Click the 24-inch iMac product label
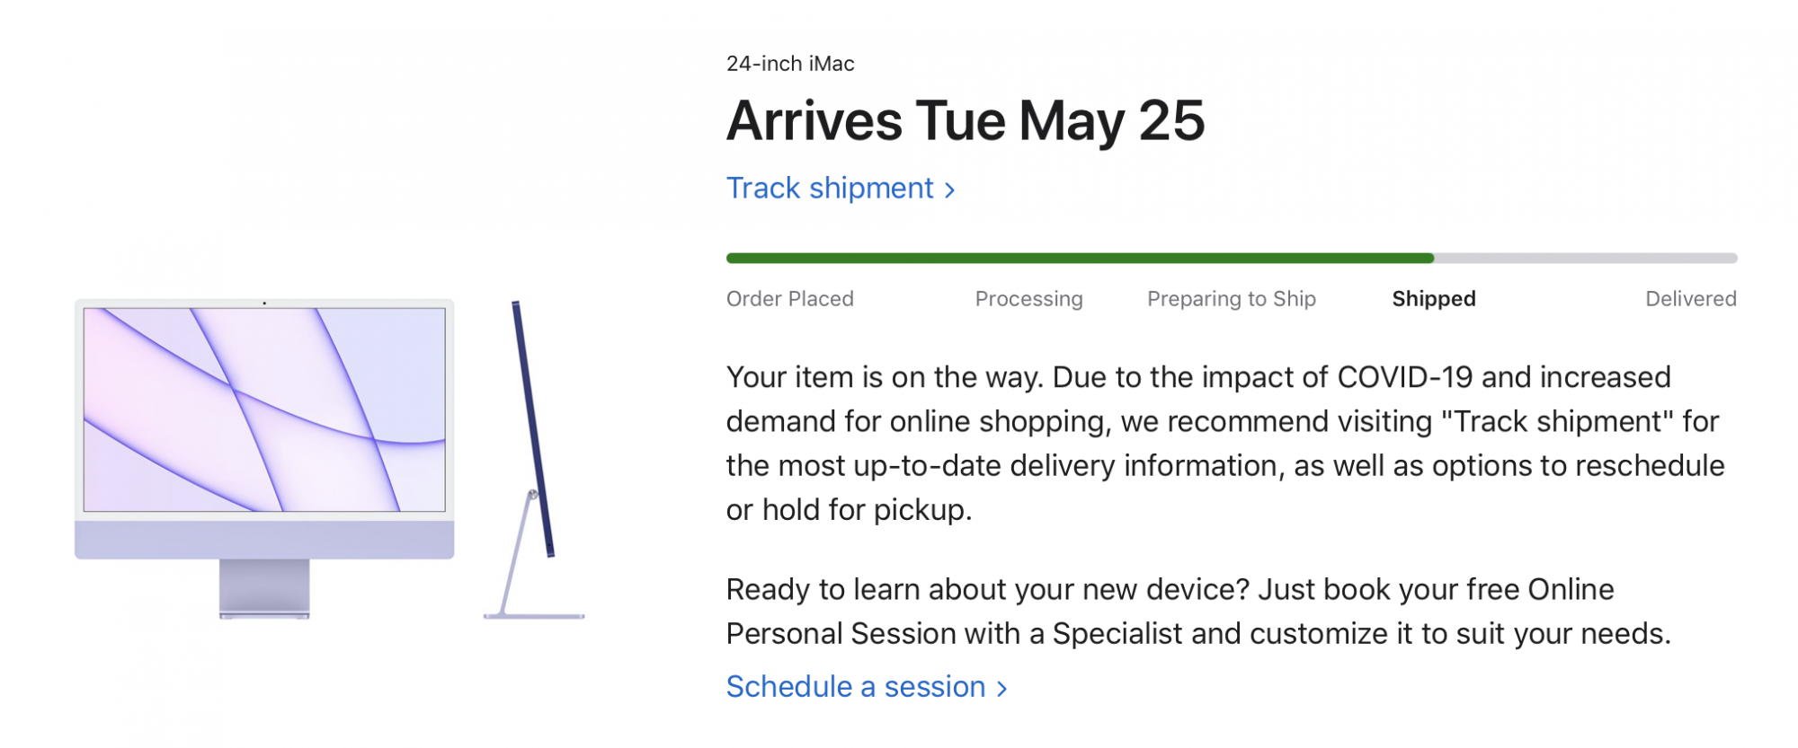This screenshot has width=1798, height=748. (x=789, y=64)
